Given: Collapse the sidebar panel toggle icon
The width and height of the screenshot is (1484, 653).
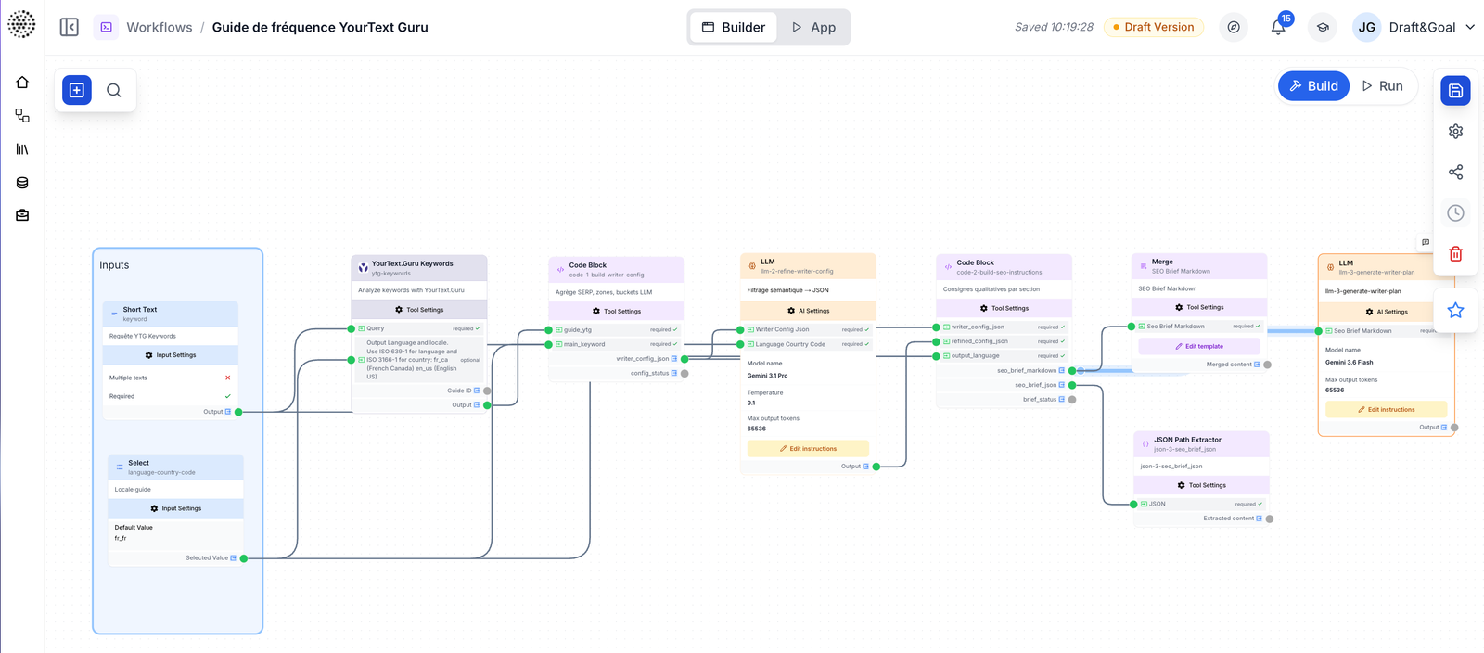Looking at the screenshot, I should 70,27.
